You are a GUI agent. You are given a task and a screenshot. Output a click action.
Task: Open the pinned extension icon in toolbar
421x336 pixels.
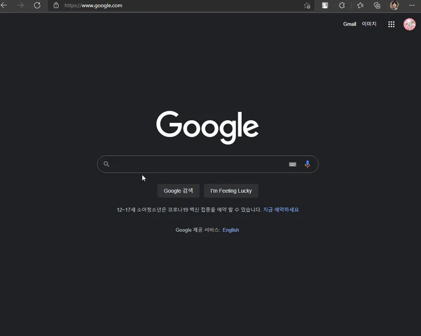coord(325,5)
